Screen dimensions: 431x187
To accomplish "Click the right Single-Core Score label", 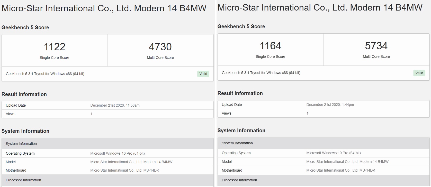I will (271, 57).
